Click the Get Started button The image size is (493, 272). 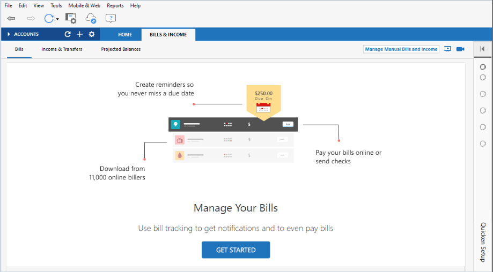click(236, 250)
